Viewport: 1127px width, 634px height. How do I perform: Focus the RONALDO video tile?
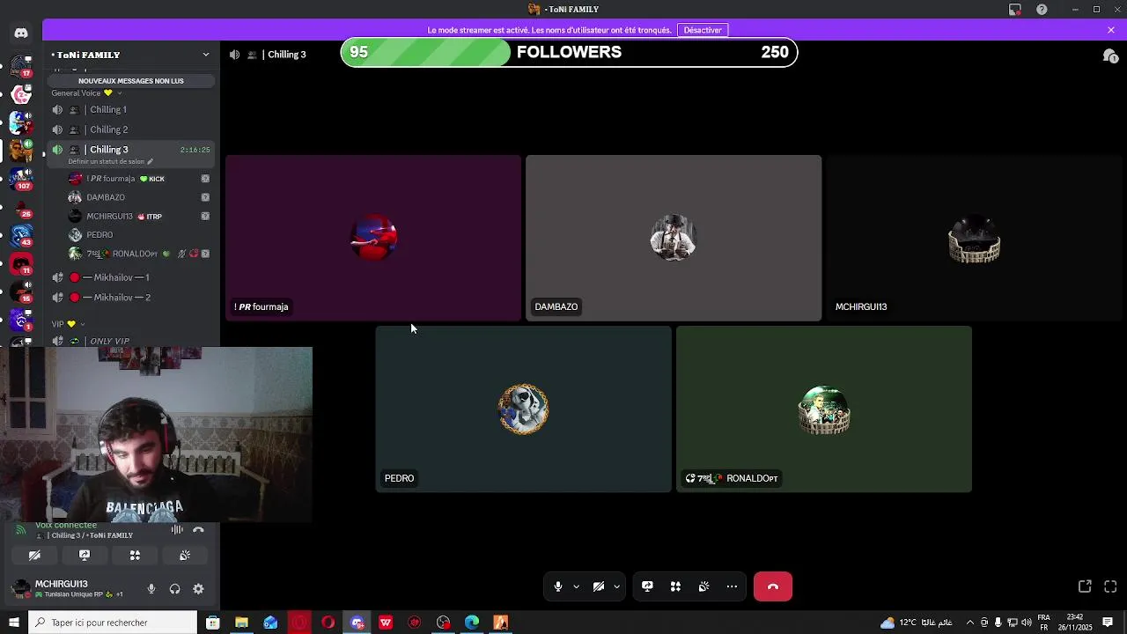pyautogui.click(x=824, y=409)
